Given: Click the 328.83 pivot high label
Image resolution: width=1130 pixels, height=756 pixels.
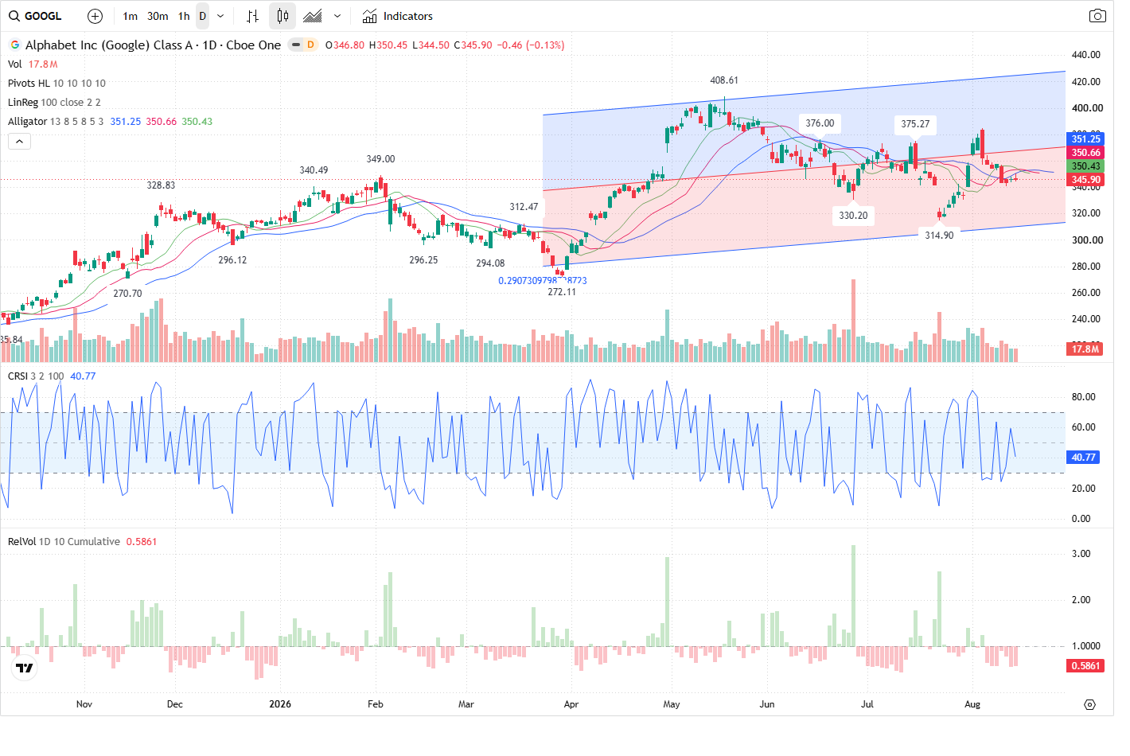Looking at the screenshot, I should pyautogui.click(x=161, y=185).
